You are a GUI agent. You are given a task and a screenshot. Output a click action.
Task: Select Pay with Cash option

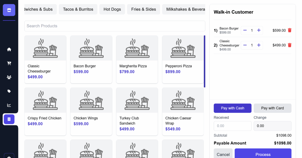coord(233,108)
